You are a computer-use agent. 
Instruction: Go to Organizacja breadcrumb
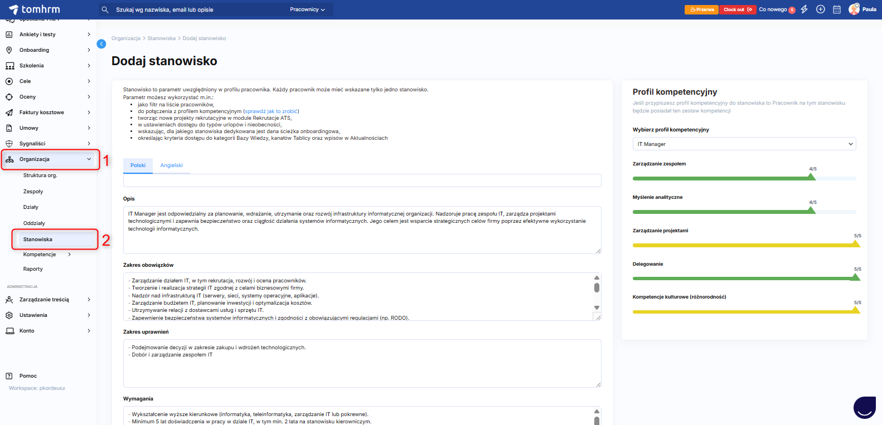pyautogui.click(x=126, y=38)
